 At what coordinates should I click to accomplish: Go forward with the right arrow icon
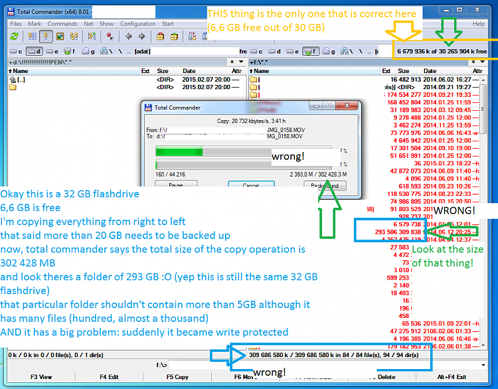142,37
